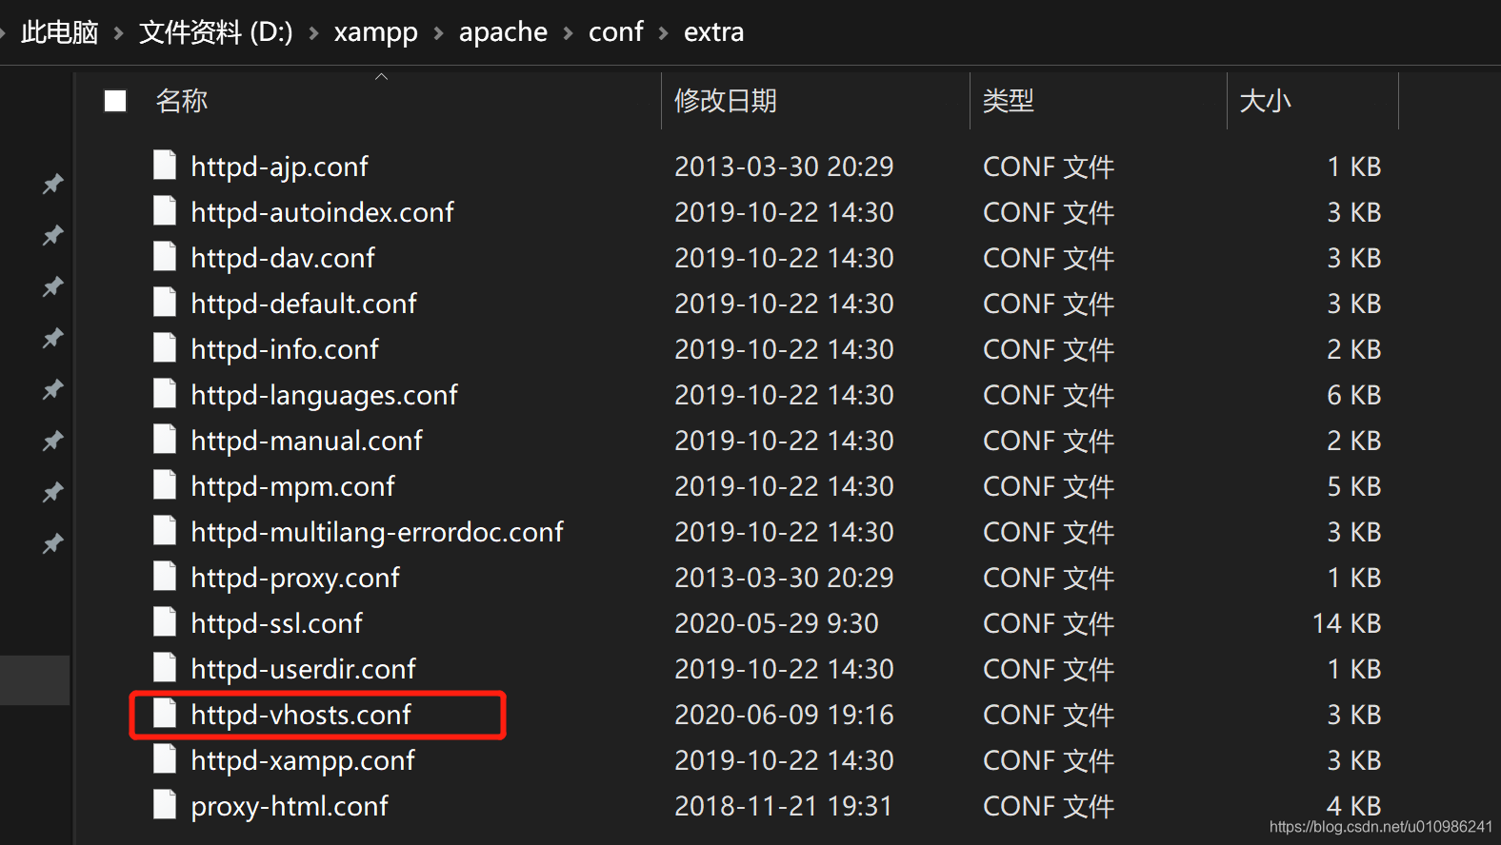1501x845 pixels.
Task: Click the httpd-ajp.conf file icon
Action: pyautogui.click(x=165, y=165)
